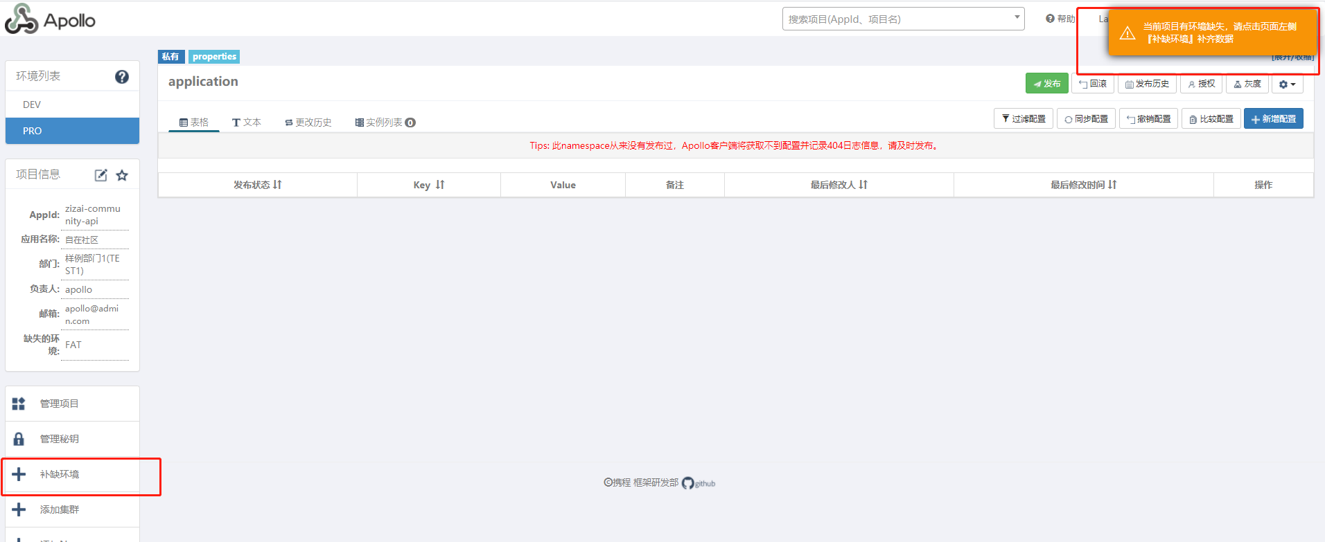Click 补缺环境 to fill missing environment
Viewport: 1325px width, 542px height.
coord(72,474)
